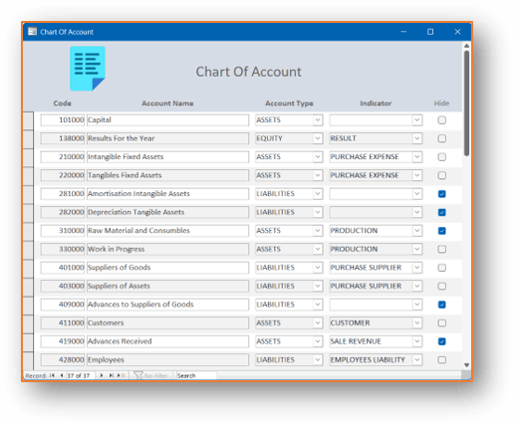
Task: Click the vertical scrollbar thumb
Action: [x=466, y=103]
